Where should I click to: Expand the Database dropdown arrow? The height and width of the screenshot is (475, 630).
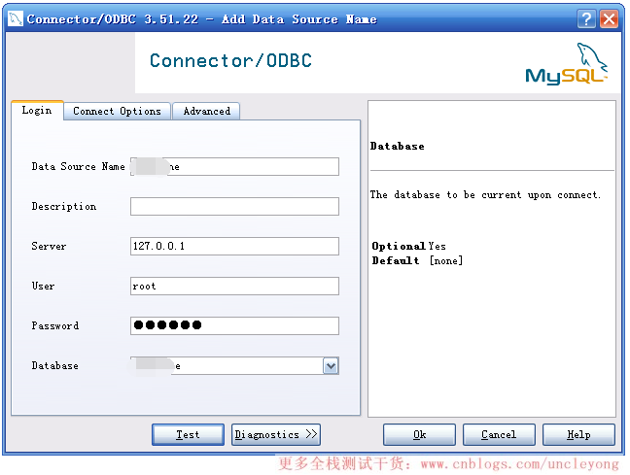[331, 366]
